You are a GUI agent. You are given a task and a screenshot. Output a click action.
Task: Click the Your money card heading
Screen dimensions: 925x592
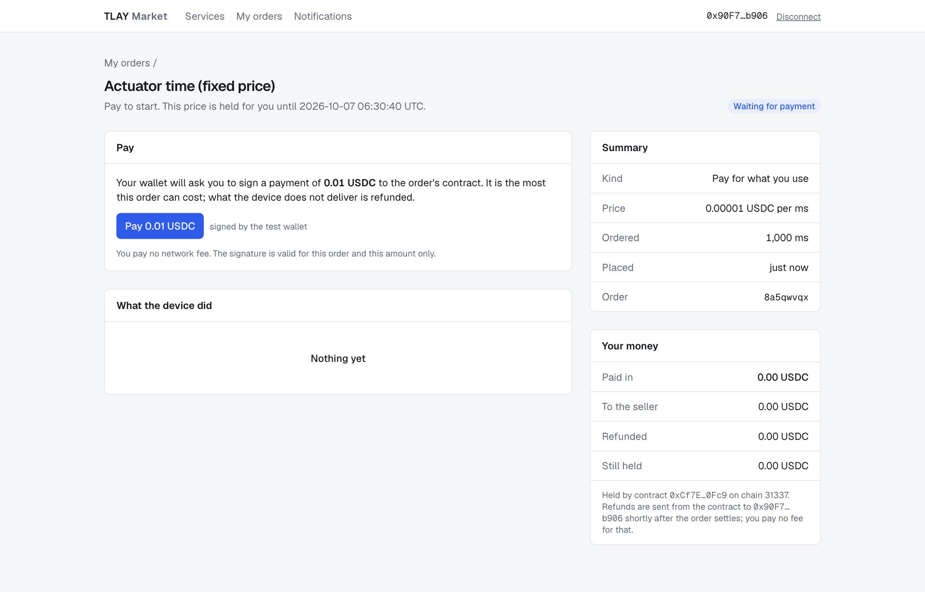[x=630, y=346]
